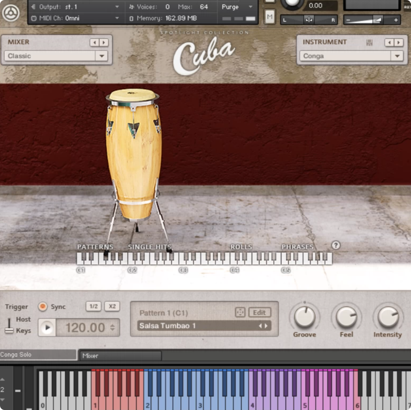Click the Memory 162.89 MB readout
Screen dimensions: 411x410
point(181,18)
